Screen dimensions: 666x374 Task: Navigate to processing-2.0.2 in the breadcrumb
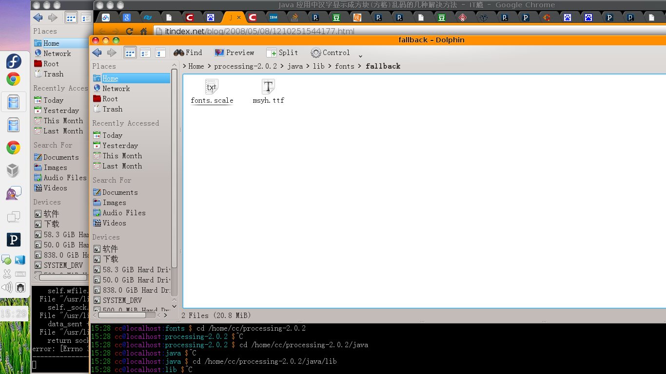pyautogui.click(x=245, y=66)
